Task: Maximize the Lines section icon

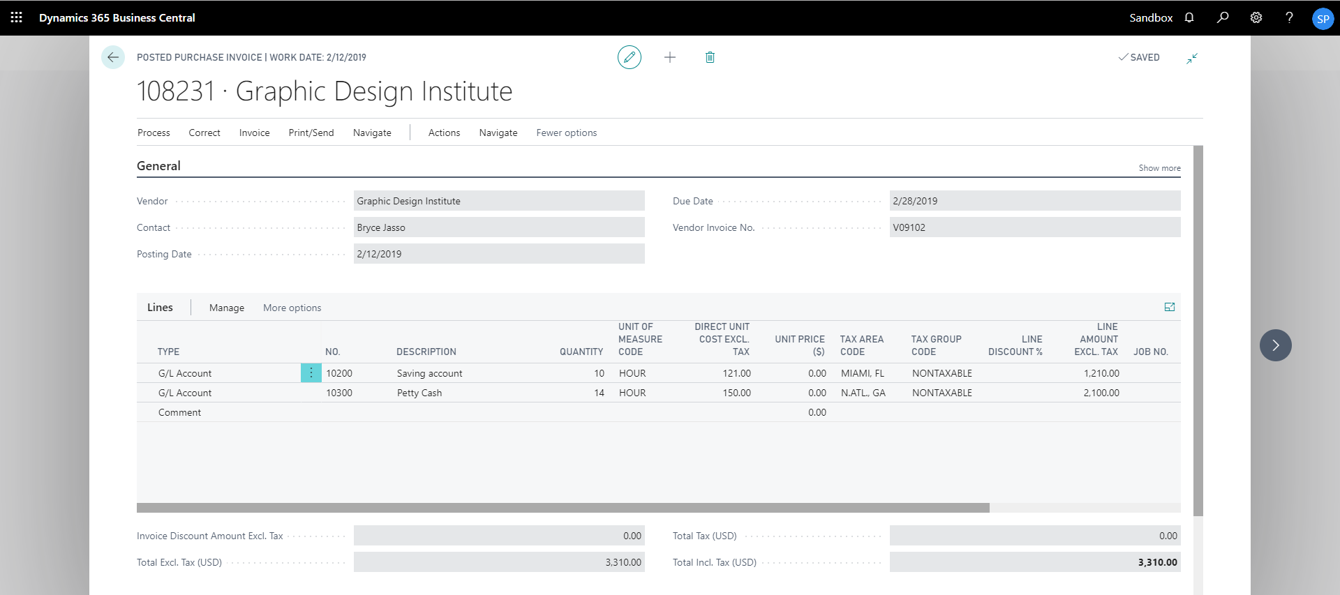Action: [x=1170, y=307]
